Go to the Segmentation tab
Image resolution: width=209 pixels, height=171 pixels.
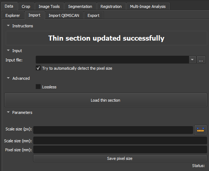point(80,6)
